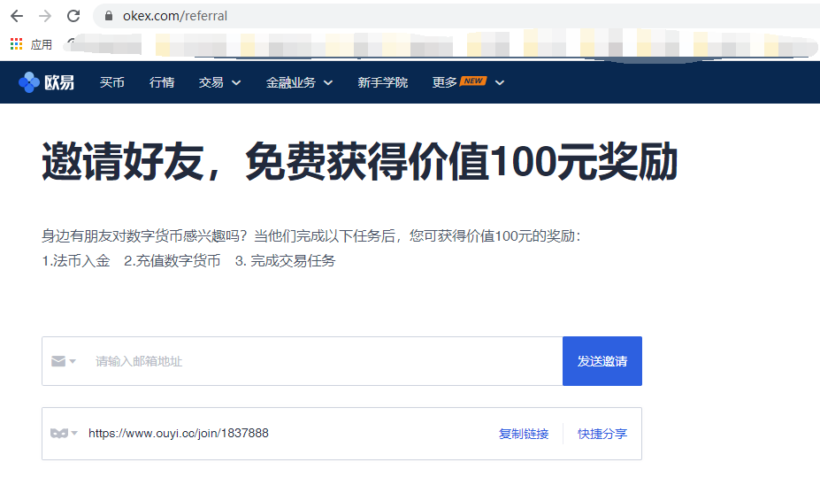
Task: Click the 欧易 logo
Action: click(46, 82)
